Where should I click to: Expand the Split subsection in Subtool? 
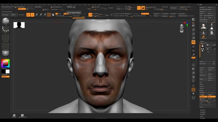pos(201,82)
